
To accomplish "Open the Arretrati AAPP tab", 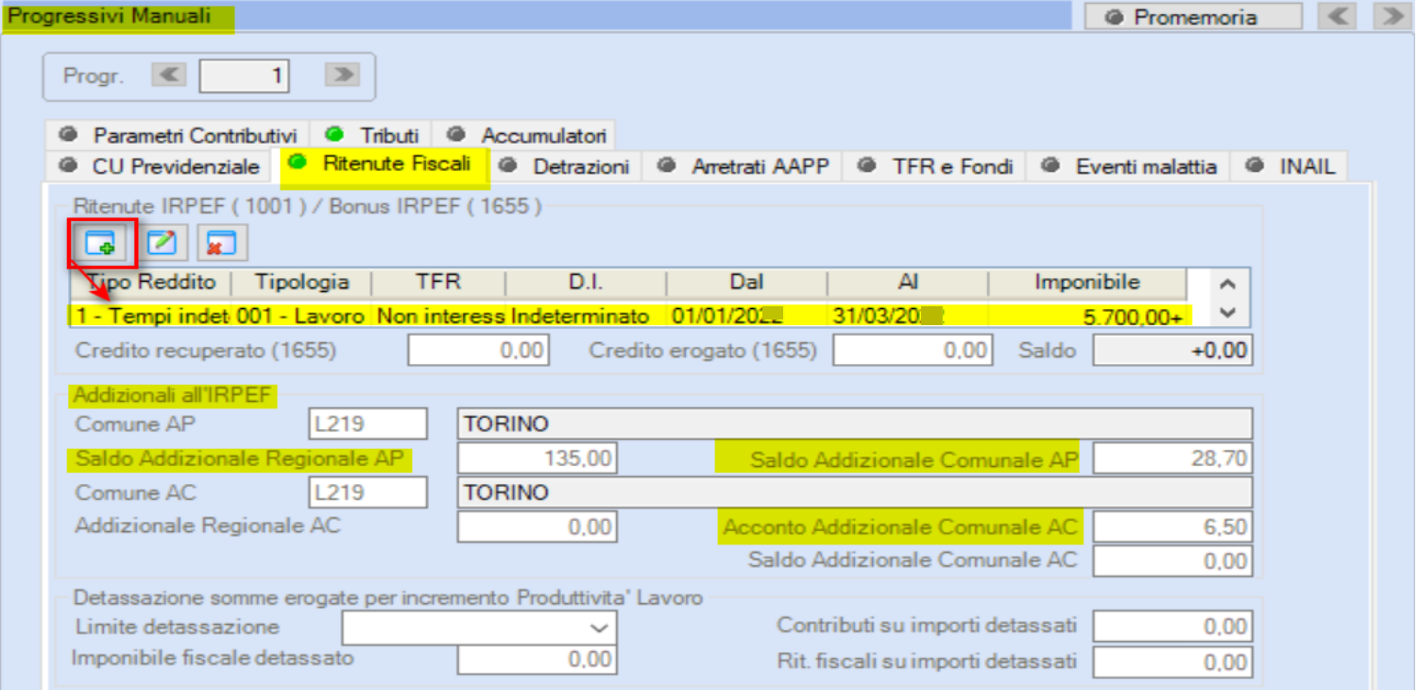I will click(743, 166).
